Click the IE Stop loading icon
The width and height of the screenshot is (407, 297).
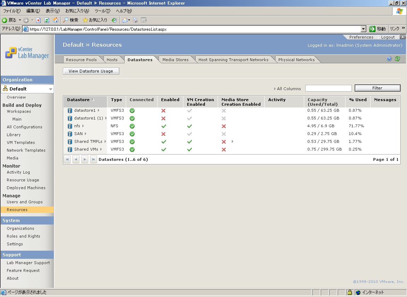(39, 20)
